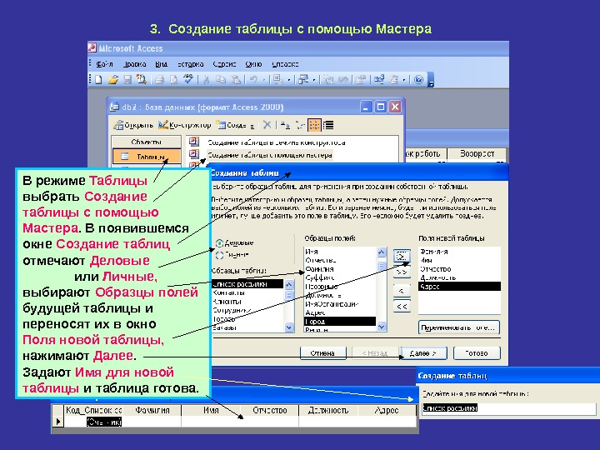Click the new table name input field

tap(509, 407)
